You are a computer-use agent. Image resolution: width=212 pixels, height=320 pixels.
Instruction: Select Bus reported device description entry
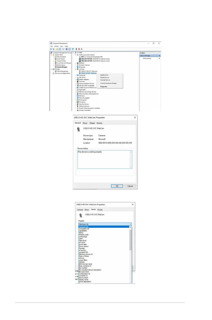pos(90,270)
